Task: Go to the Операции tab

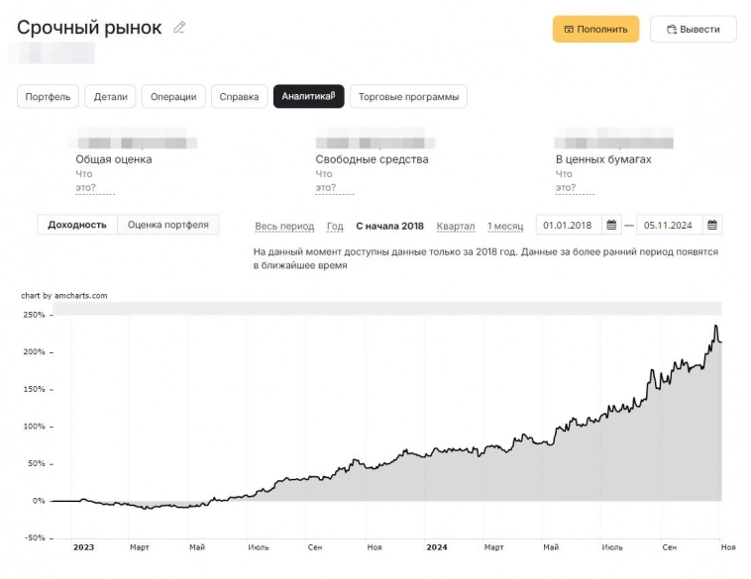Action: [x=173, y=96]
